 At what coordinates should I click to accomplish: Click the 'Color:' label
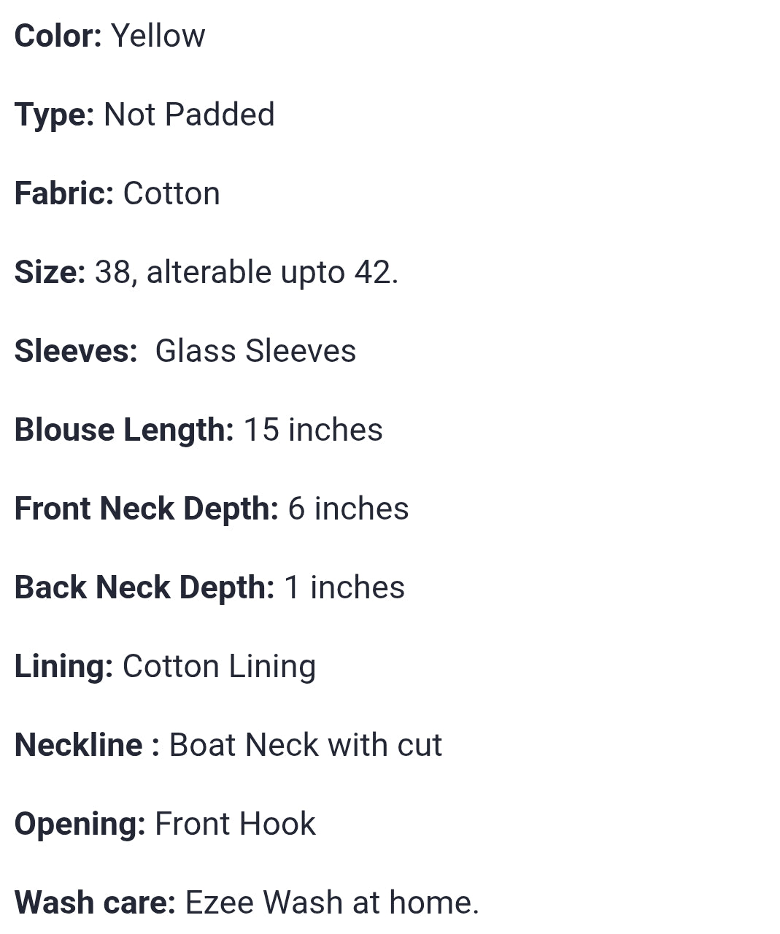[x=58, y=36]
